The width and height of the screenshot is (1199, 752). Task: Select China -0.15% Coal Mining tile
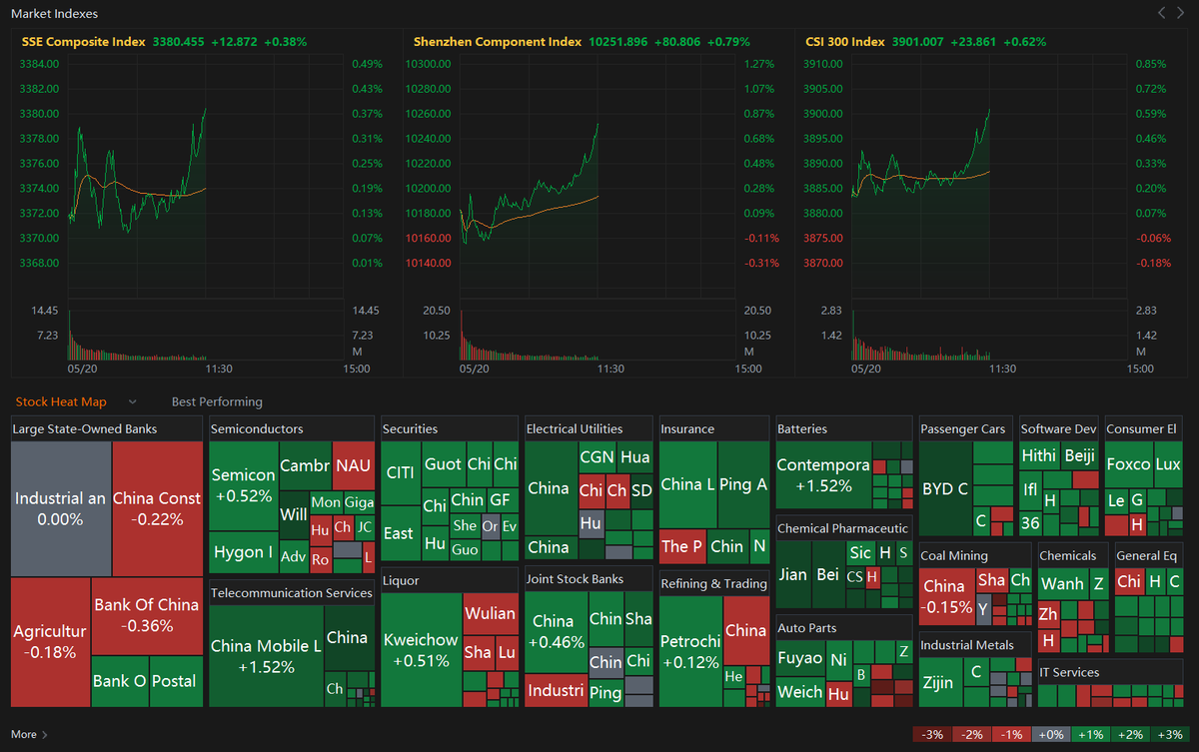tap(947, 595)
